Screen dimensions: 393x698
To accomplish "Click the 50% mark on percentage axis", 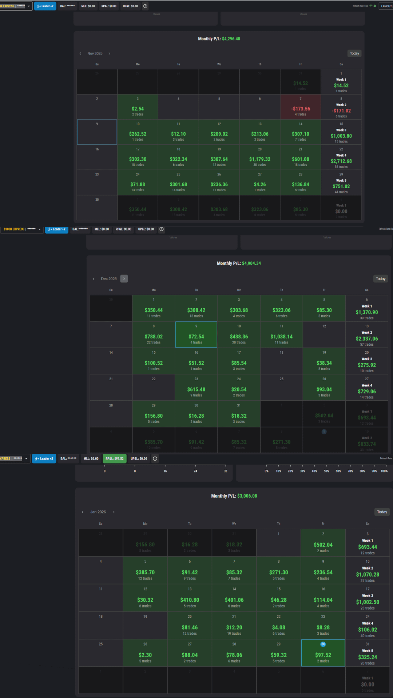I will [x=326, y=471].
